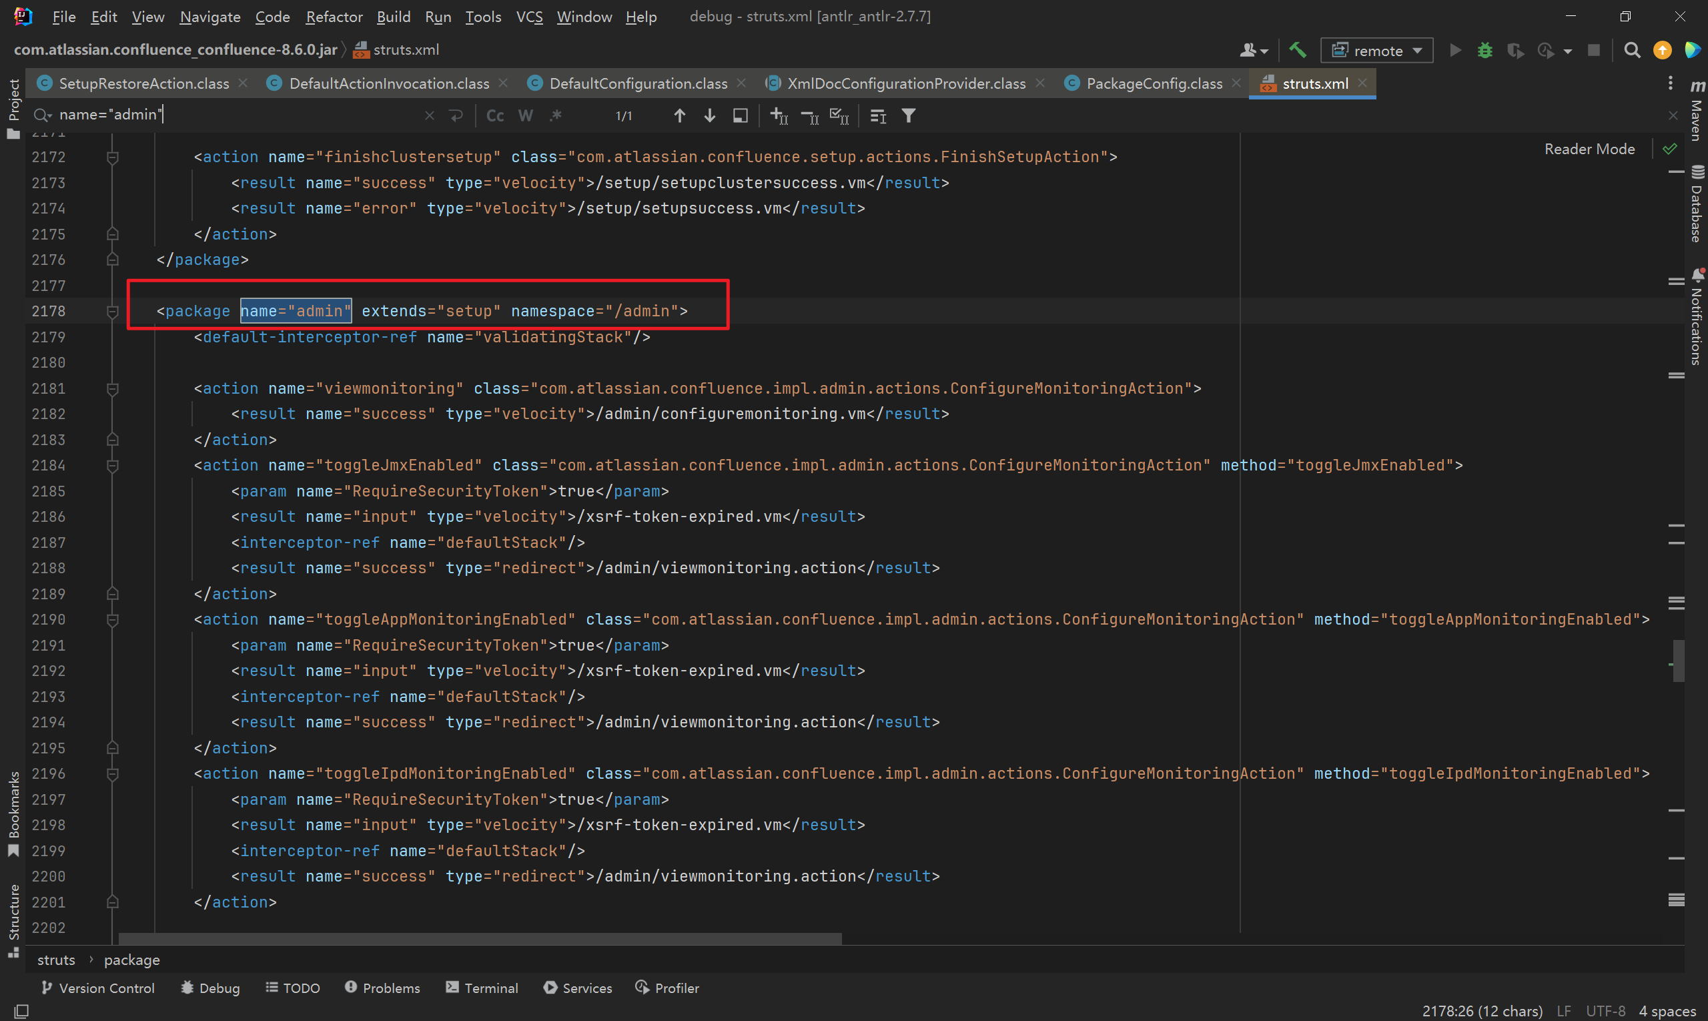Viewport: 1708px width, 1021px height.
Task: Insert new line in search field
Action: click(456, 115)
